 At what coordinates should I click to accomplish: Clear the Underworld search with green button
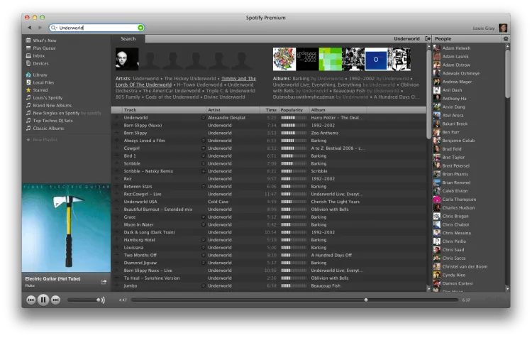[140, 28]
